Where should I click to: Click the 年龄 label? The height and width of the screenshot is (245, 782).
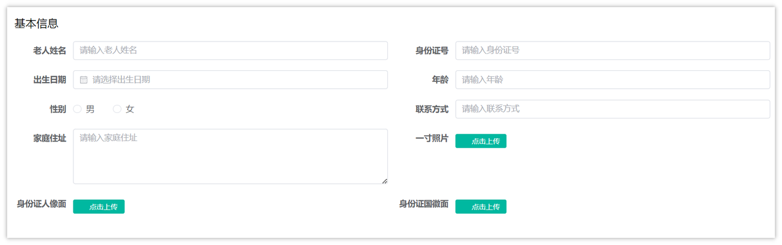pyautogui.click(x=440, y=80)
